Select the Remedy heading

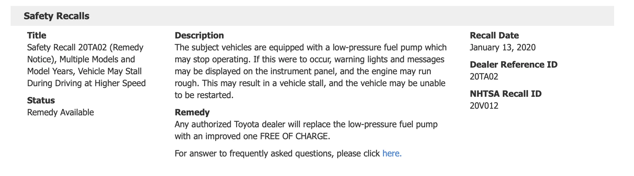click(192, 112)
